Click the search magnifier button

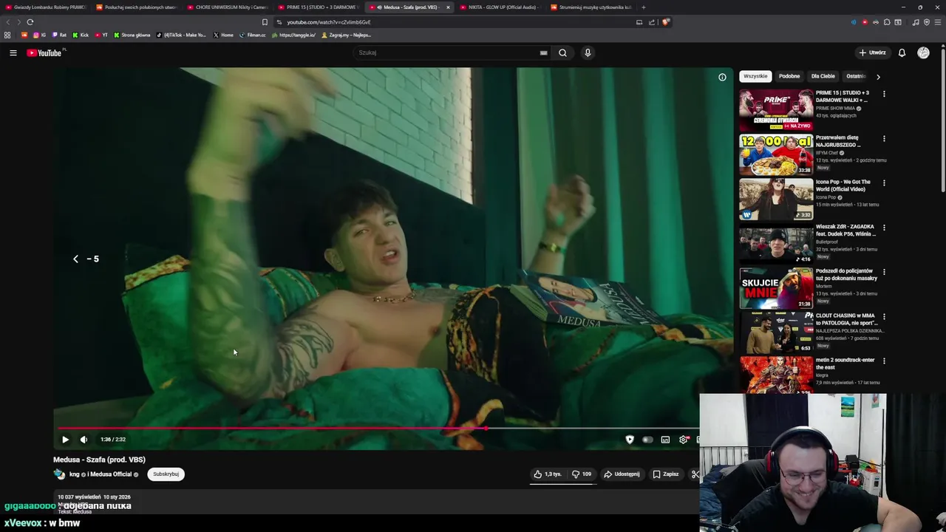[562, 52]
